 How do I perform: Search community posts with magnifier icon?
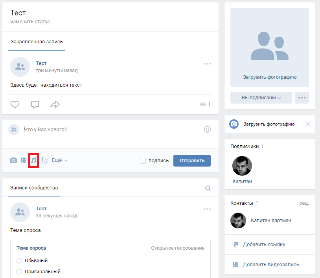click(x=208, y=188)
